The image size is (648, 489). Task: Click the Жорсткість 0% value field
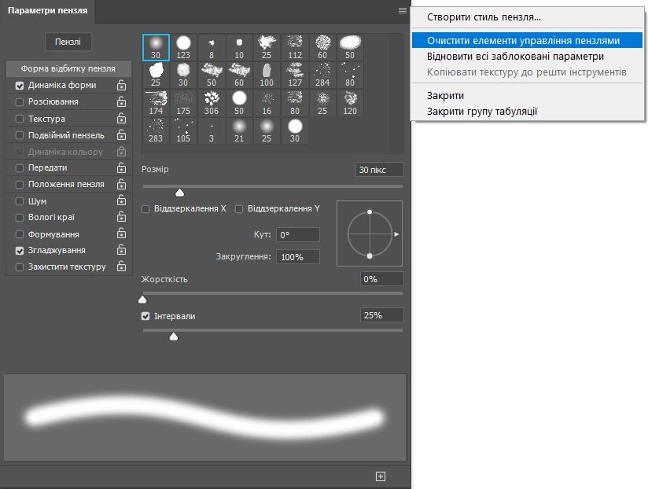pos(382,279)
